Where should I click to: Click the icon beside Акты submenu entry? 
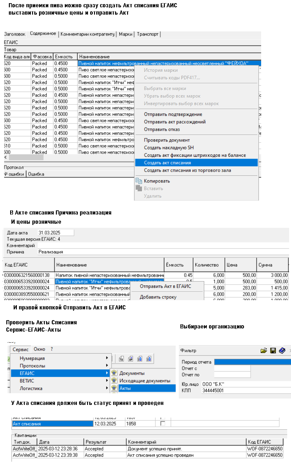[114, 388]
